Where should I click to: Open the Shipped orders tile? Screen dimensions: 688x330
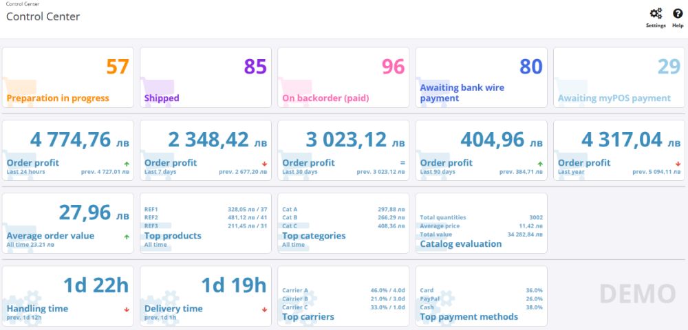pos(206,77)
